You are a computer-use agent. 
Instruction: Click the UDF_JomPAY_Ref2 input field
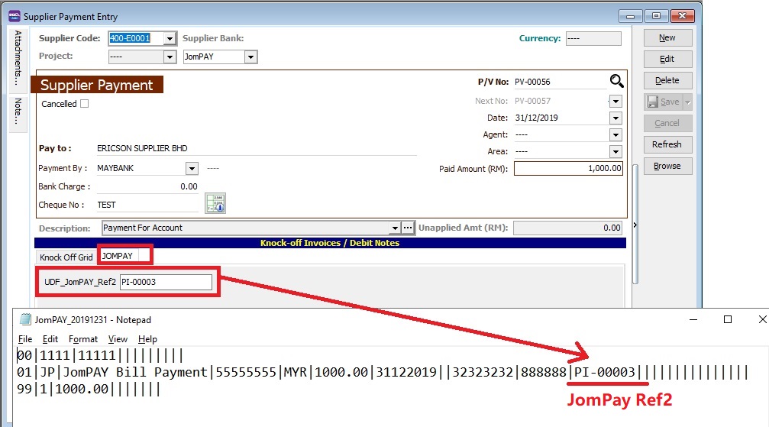click(166, 283)
